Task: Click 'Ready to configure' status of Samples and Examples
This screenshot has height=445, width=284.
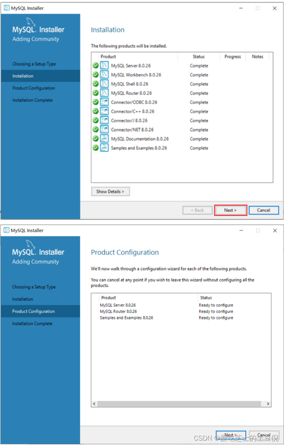Action: click(x=216, y=318)
